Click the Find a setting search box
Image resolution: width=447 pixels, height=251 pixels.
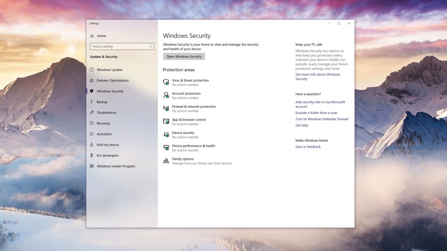(x=122, y=46)
